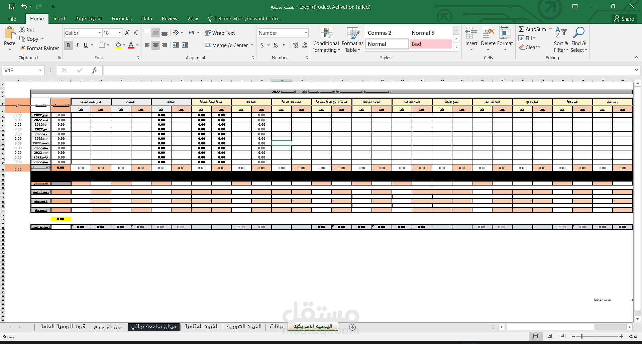Click the Find & Select icon
The image size is (642, 344).
pos(579,39)
